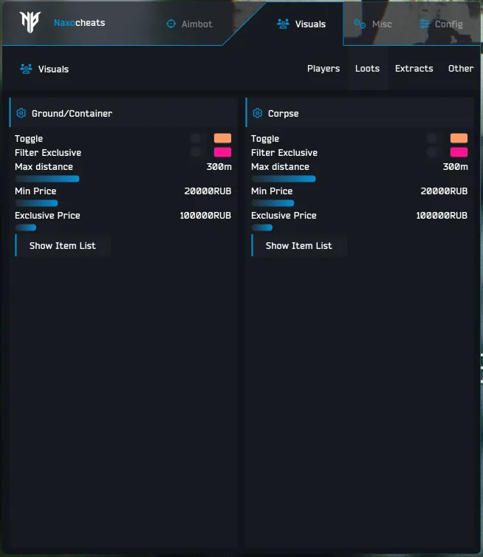Click Ground/Container Exclusive Price label

(x=47, y=215)
